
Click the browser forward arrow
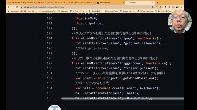click(x=13, y=7)
